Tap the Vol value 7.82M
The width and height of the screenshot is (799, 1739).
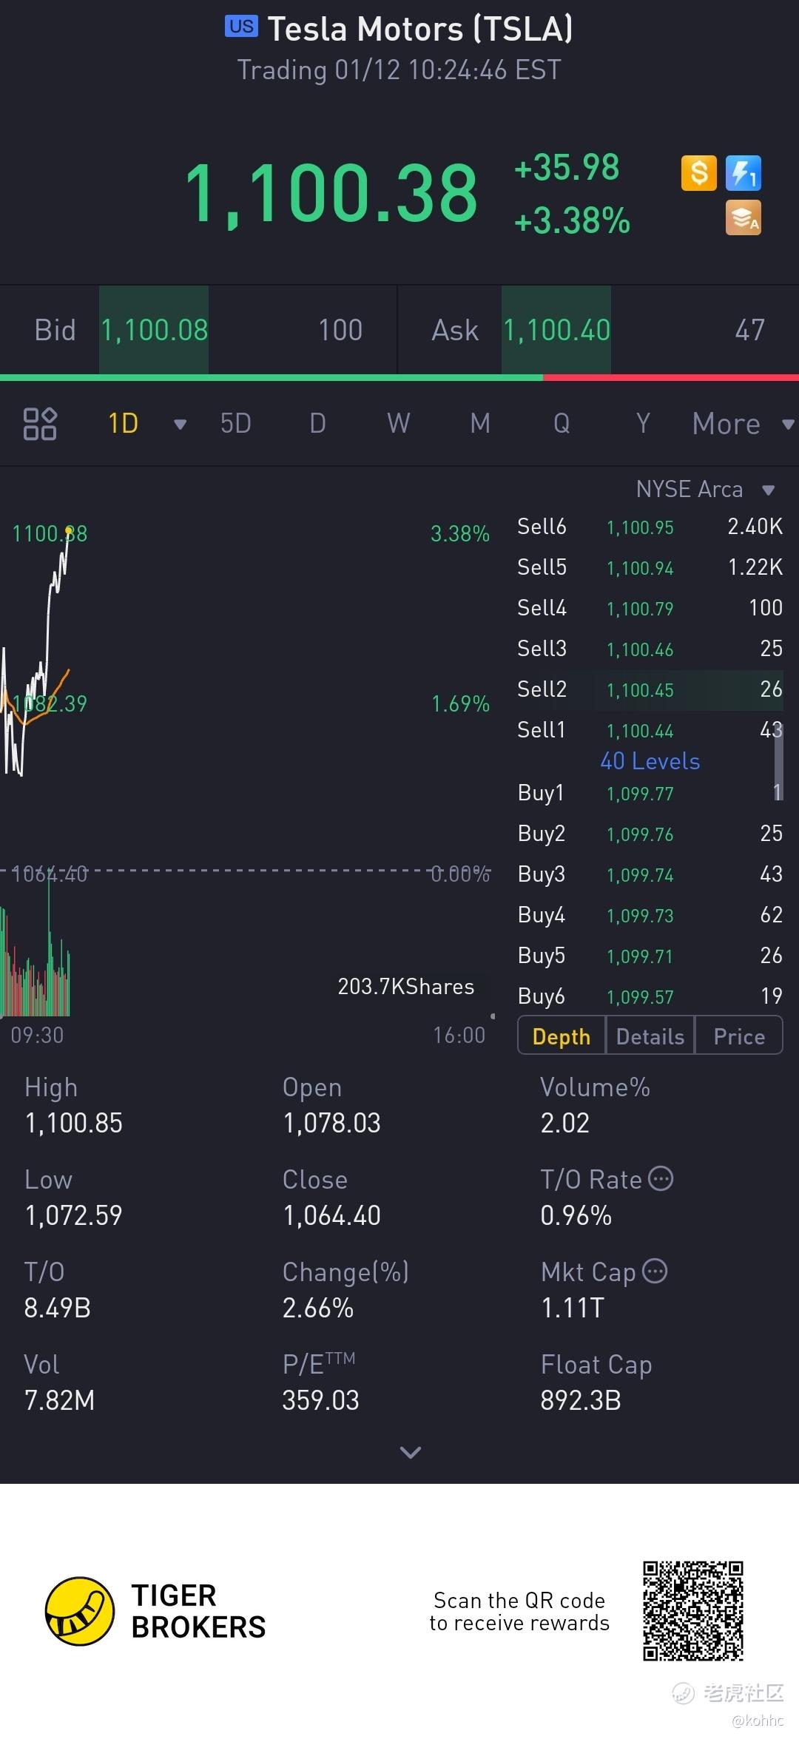tap(60, 1400)
